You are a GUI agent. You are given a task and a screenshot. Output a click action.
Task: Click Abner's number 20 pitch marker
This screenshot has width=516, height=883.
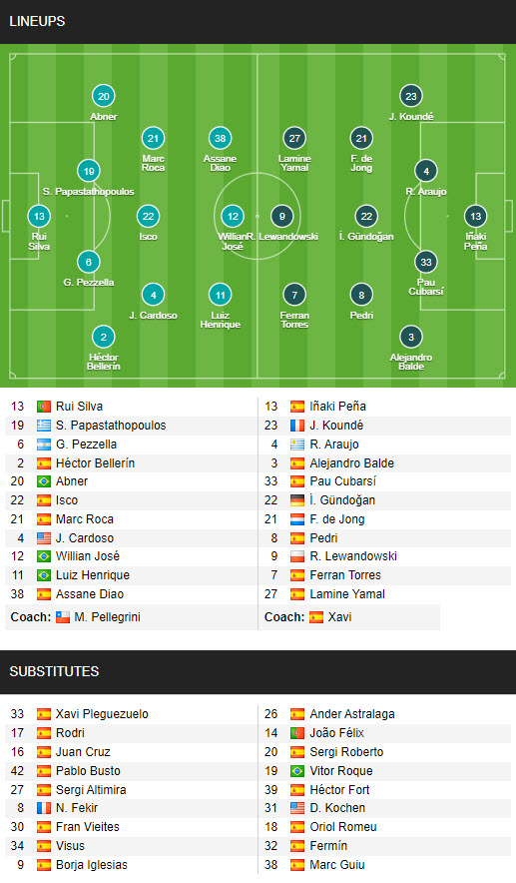104,96
